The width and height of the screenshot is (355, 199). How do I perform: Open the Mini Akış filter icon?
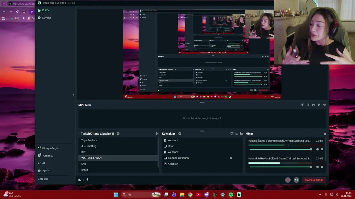302,105
